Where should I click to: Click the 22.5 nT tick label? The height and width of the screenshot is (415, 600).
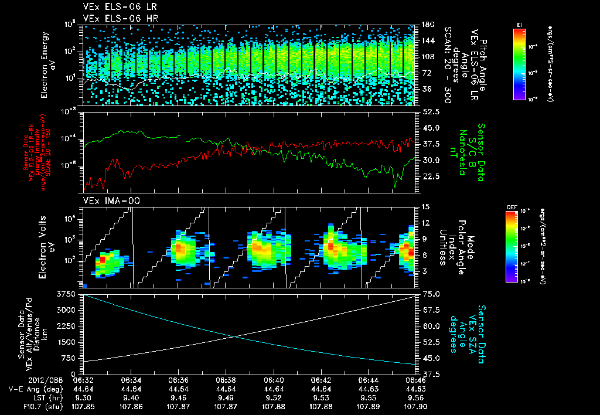coord(431,176)
